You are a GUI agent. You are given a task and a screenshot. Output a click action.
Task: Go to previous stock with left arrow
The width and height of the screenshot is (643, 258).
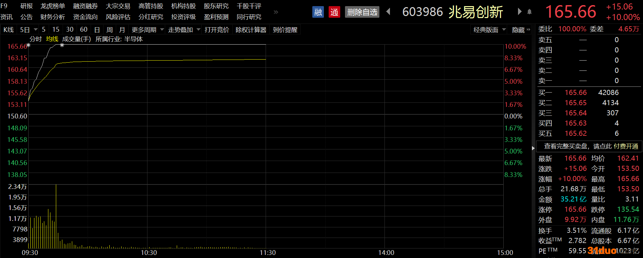pos(388,12)
